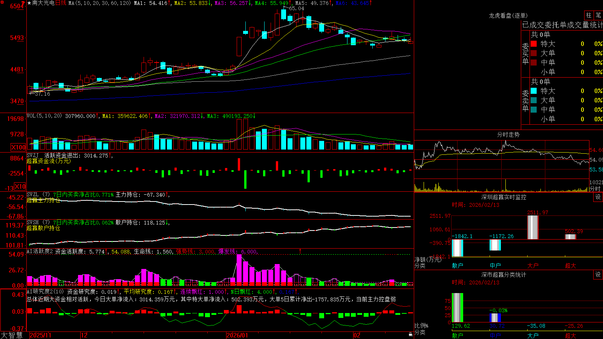Click the 分时走势 panel title
The image size is (603, 339).
pyautogui.click(x=508, y=134)
